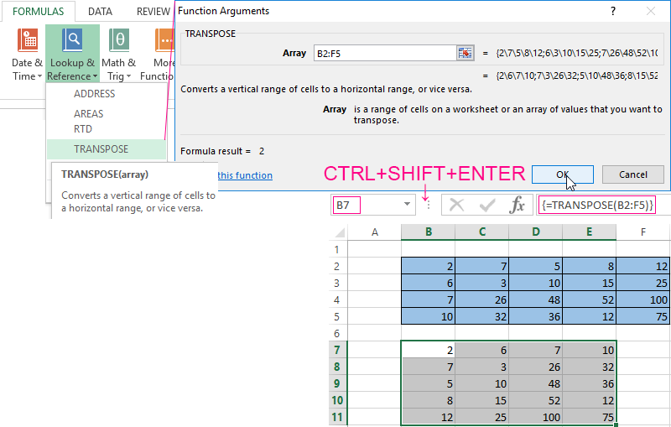Click the Insert Function fx icon
671x427 pixels.
pos(518,205)
